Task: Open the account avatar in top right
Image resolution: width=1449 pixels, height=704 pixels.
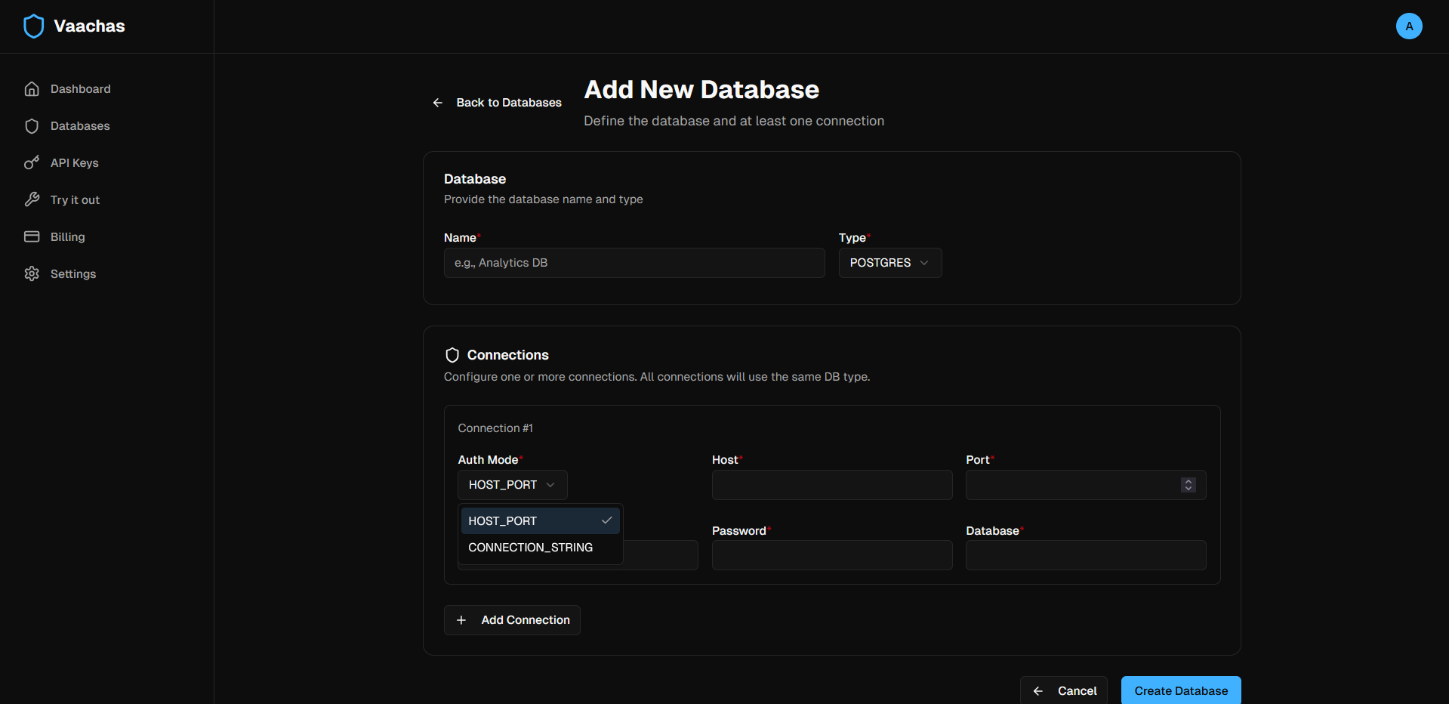Action: (1409, 26)
